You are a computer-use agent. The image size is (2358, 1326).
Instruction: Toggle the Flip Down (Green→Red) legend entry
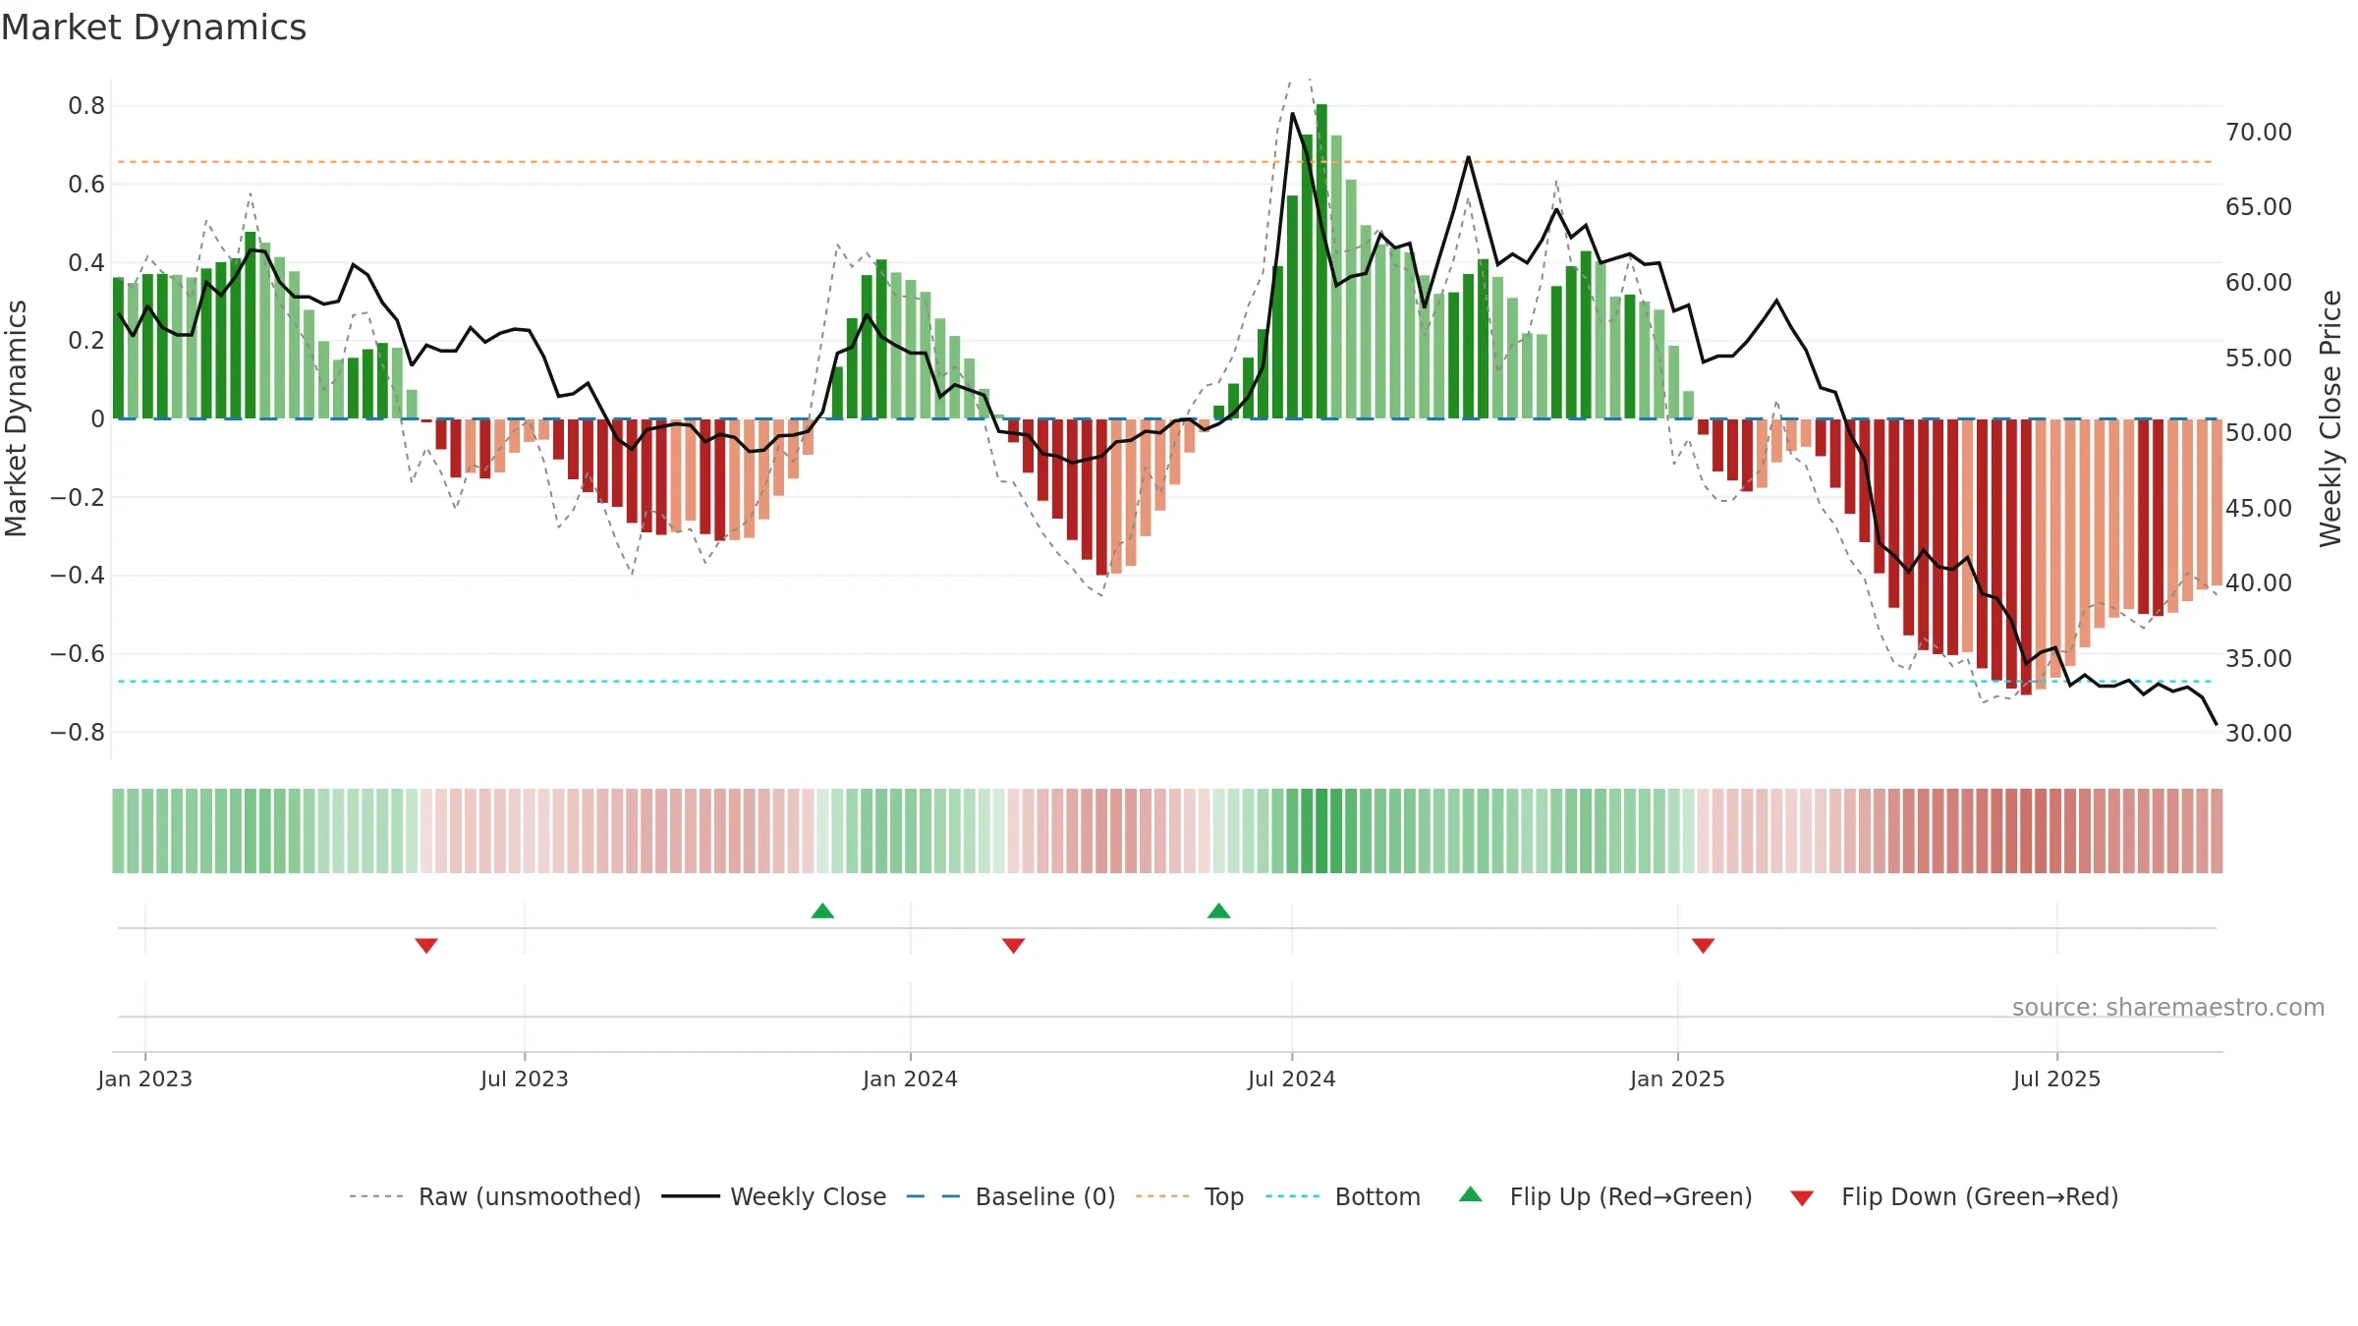(1954, 1196)
